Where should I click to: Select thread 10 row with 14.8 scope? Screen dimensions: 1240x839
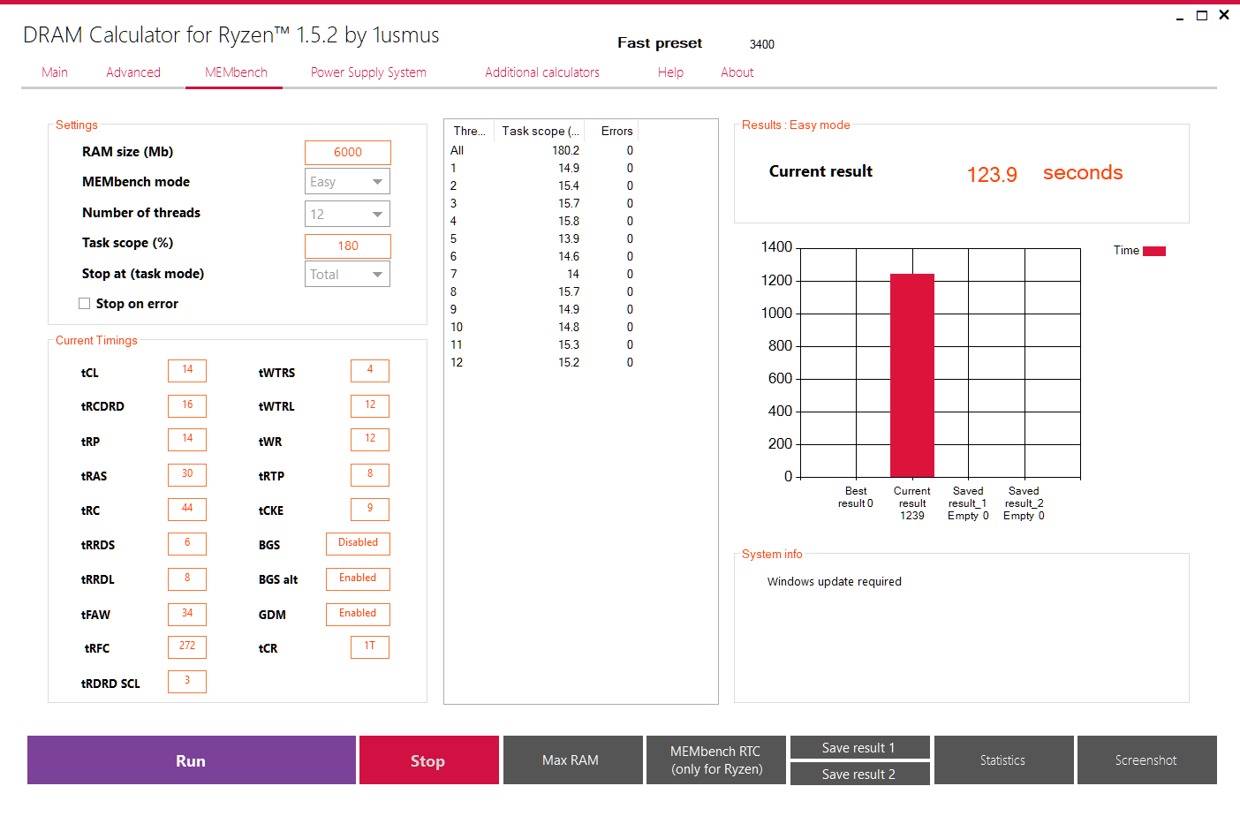(541, 327)
